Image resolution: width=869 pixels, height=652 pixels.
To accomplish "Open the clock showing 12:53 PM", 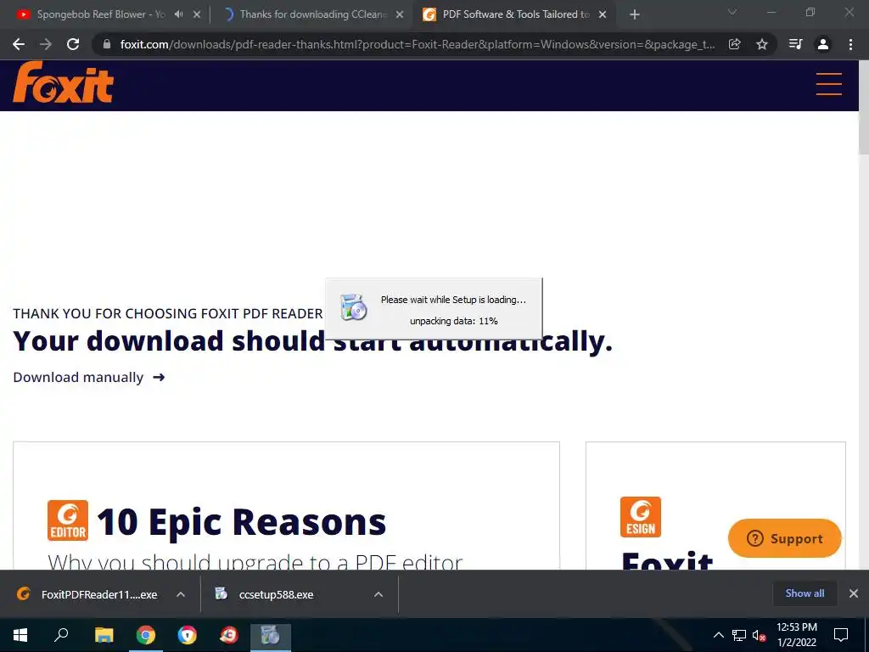I will (x=796, y=635).
